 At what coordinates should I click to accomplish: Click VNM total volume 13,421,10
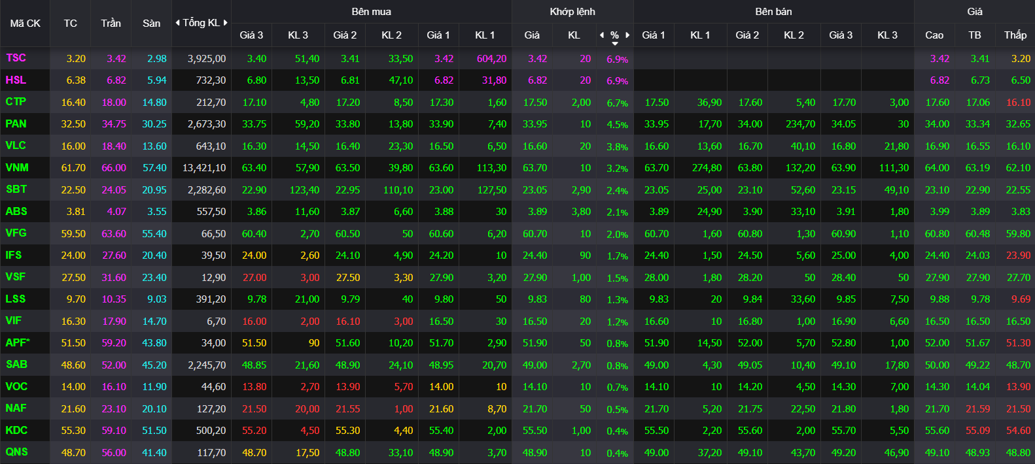[204, 168]
